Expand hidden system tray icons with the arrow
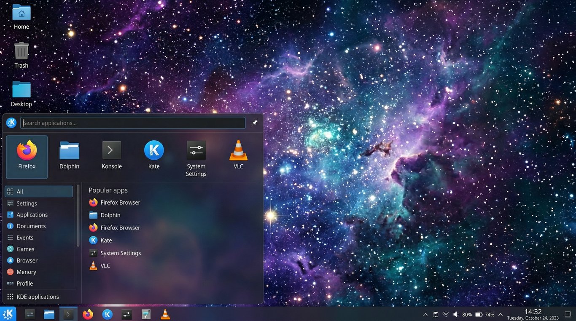 coord(425,314)
